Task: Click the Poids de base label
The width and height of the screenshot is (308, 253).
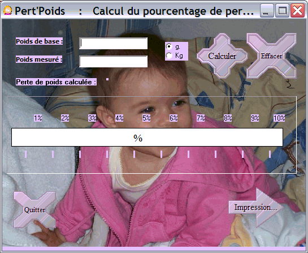Action: click(40, 41)
